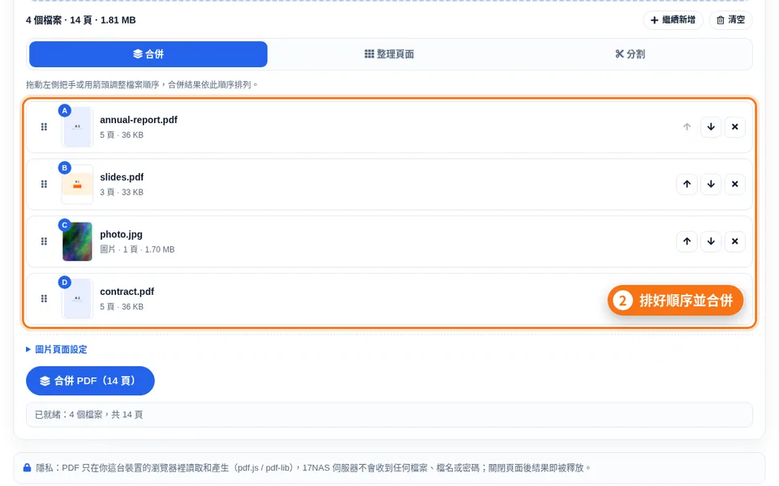The width and height of the screenshot is (779, 486).
Task: Move photo.jpg down in order
Action: coord(711,241)
